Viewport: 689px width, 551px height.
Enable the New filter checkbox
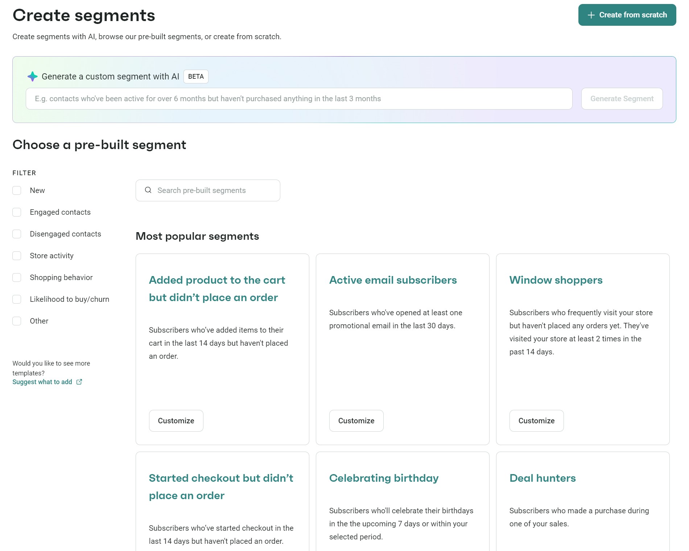tap(17, 190)
